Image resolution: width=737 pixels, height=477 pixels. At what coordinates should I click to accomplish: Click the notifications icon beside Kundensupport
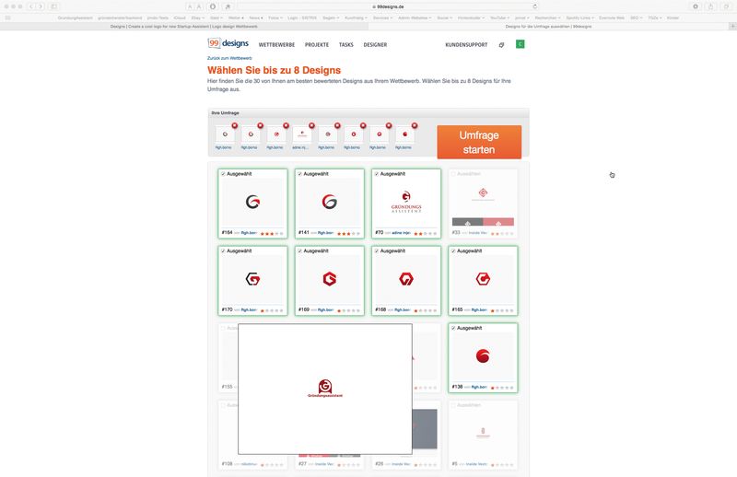click(501, 44)
